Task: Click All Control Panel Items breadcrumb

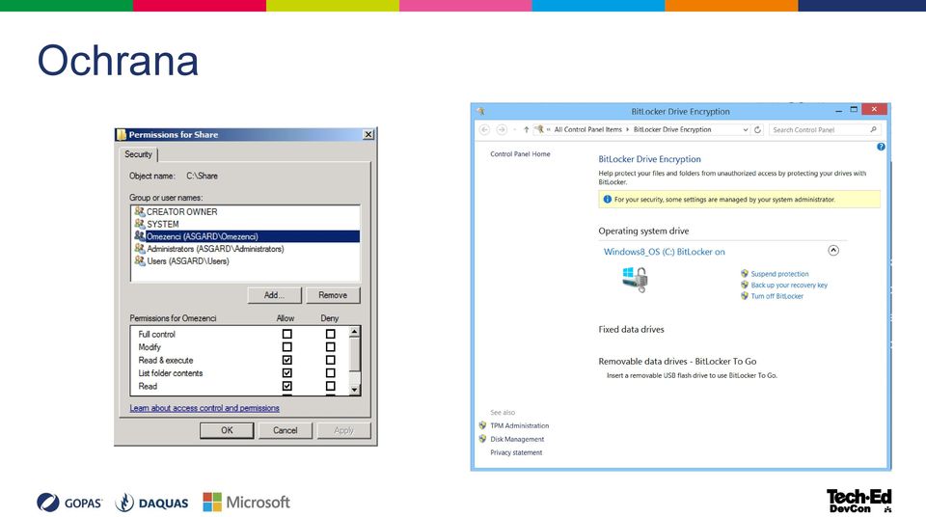Action: coord(587,129)
